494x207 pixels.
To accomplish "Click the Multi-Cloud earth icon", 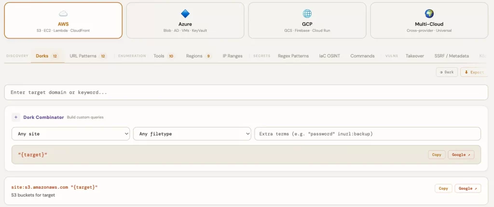I will tap(429, 13).
